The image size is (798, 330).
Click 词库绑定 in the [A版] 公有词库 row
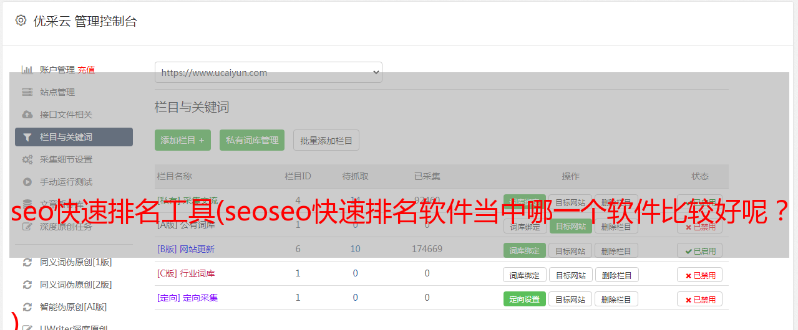(x=525, y=226)
